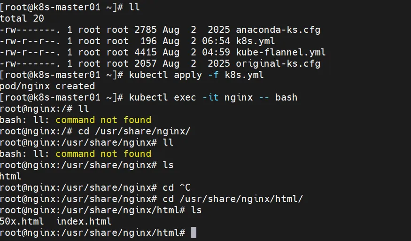Image resolution: width=411 pixels, height=241 pixels.
Task: Click the blue '-it' flag in kubectl exec
Action: click(210, 98)
